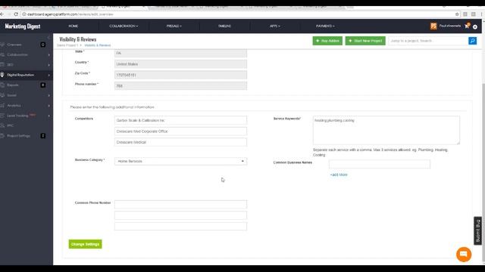Open the Presales top menu
Viewport: 485px width, 272px height.
pyautogui.click(x=174, y=26)
